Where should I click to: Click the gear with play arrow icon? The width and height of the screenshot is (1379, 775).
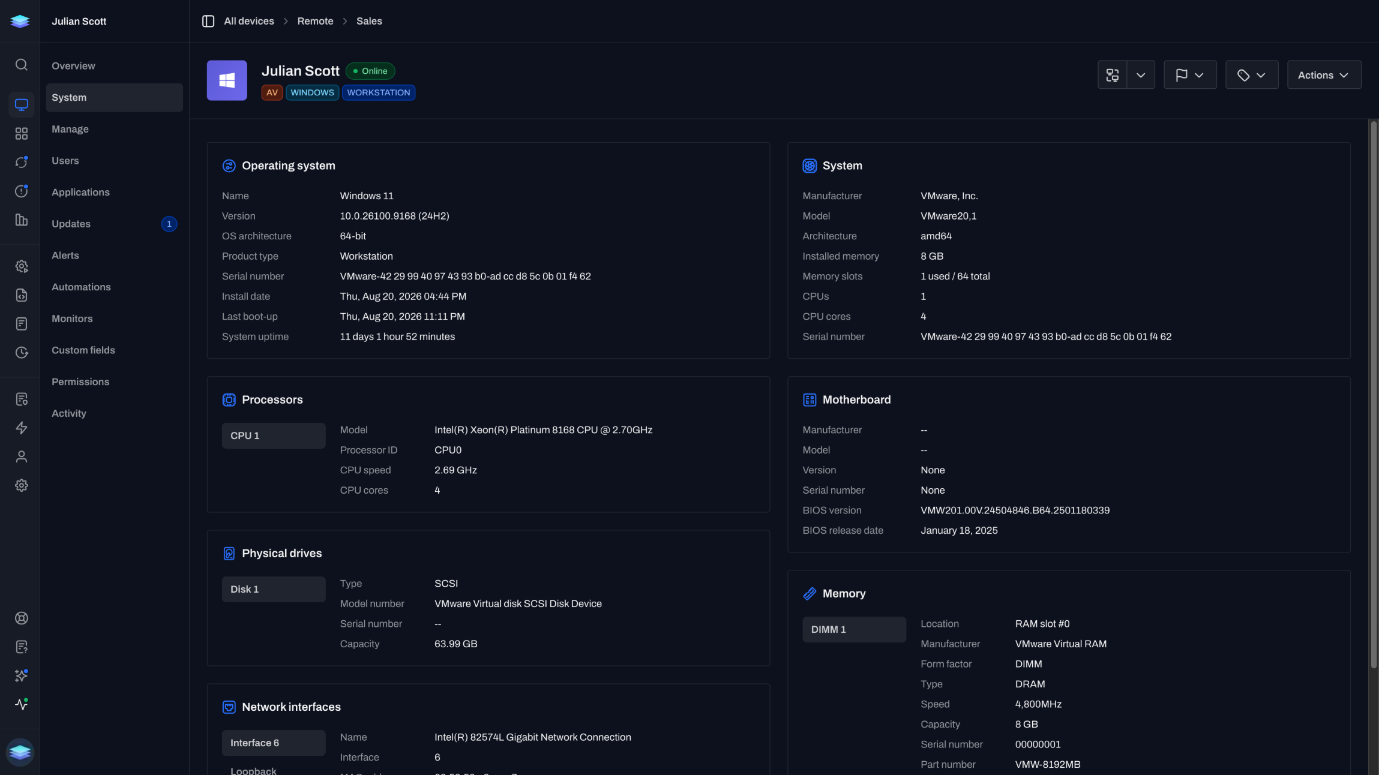22,266
